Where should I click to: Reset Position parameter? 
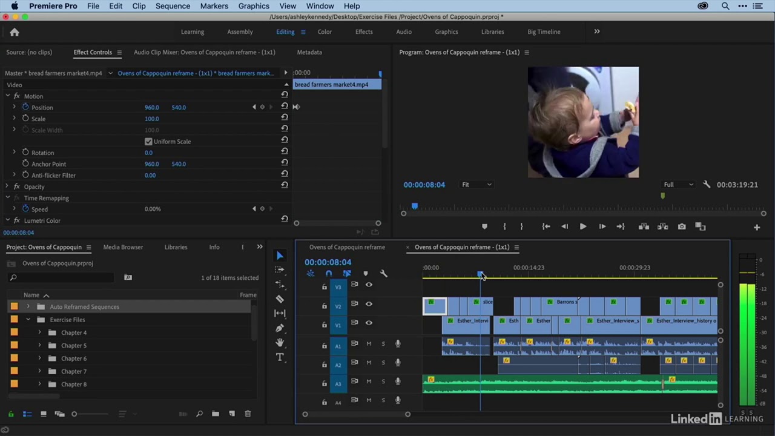pos(285,107)
